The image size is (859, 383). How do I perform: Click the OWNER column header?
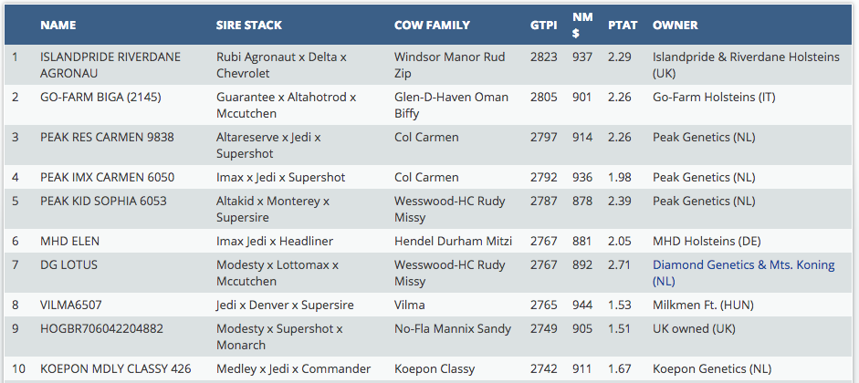tap(676, 26)
